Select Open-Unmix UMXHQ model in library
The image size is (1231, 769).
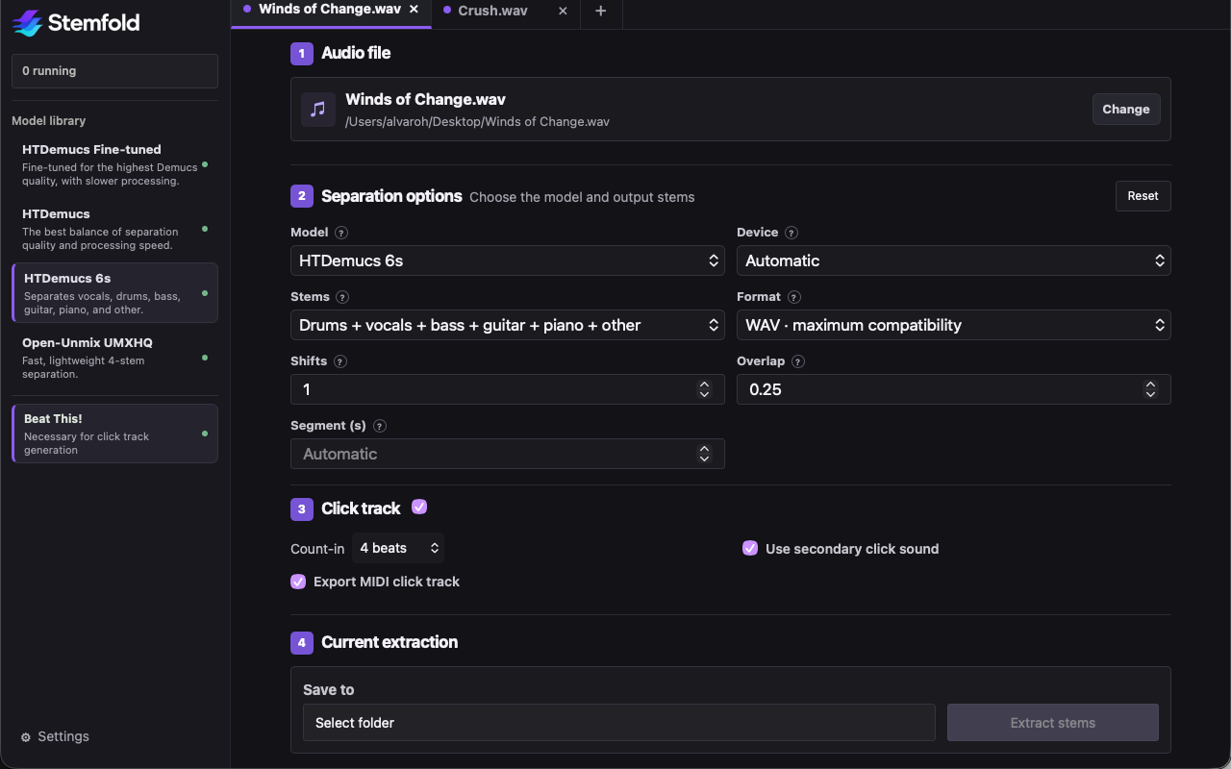[x=114, y=358]
